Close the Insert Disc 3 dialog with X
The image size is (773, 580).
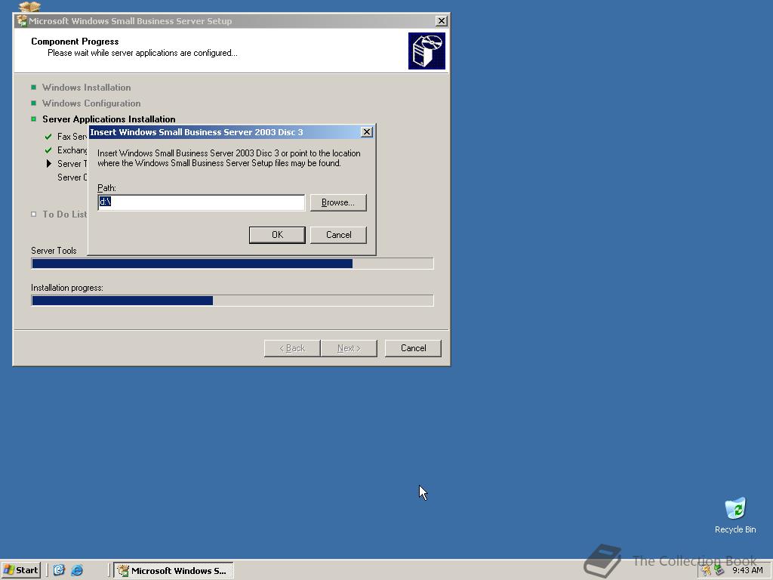[x=366, y=132]
